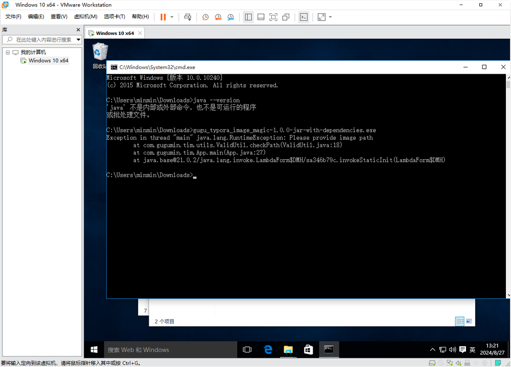Click the cmd icon on guest taskbar
The height and width of the screenshot is (367, 511).
tap(329, 350)
